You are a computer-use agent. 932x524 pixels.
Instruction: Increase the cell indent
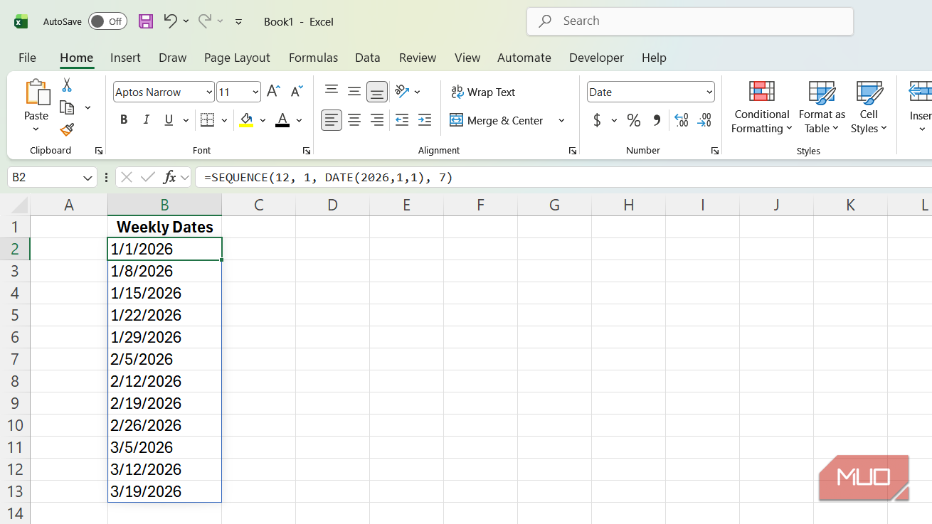pyautogui.click(x=425, y=120)
